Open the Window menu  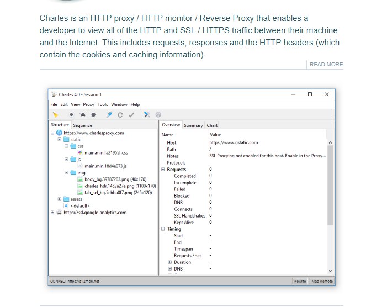pos(119,104)
